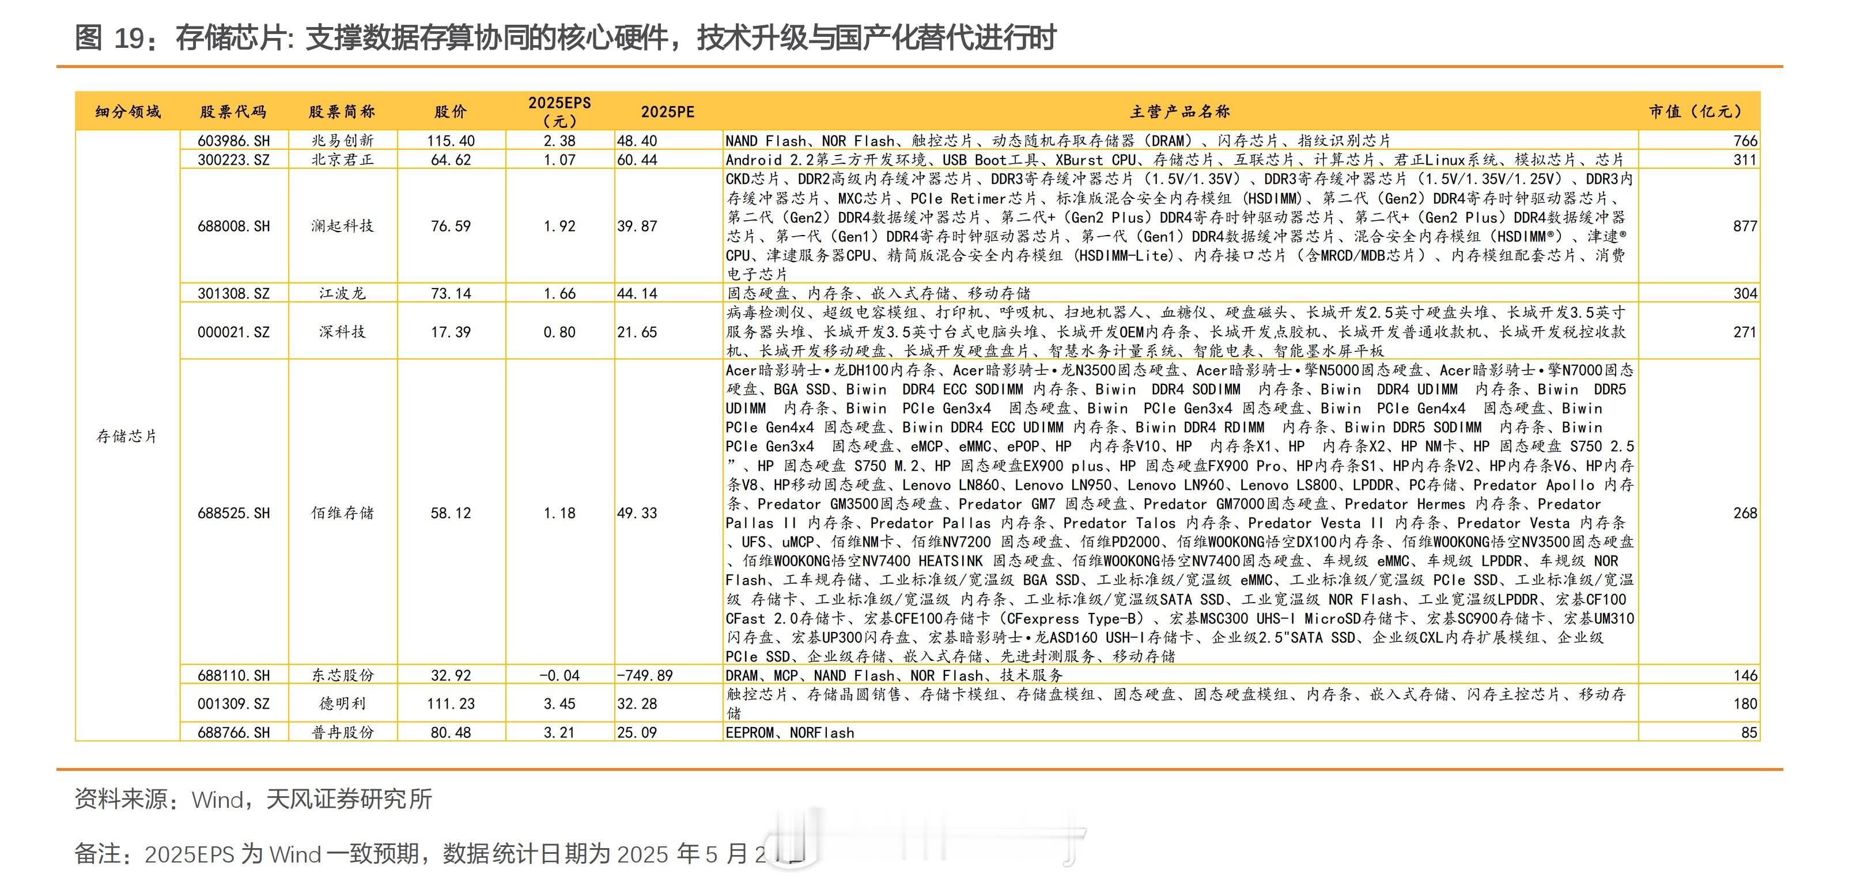The width and height of the screenshot is (1849, 889).
Task: Click the price value 73.14
Action: [451, 293]
